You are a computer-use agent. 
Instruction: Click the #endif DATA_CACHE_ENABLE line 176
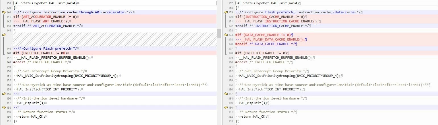click(x=265, y=44)
